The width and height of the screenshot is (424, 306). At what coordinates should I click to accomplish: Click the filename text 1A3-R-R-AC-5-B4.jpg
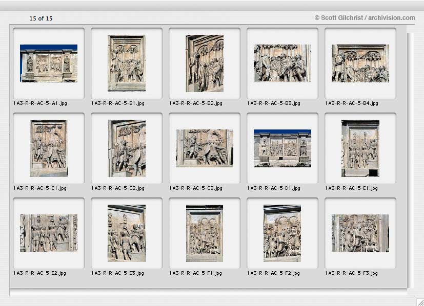click(x=352, y=103)
